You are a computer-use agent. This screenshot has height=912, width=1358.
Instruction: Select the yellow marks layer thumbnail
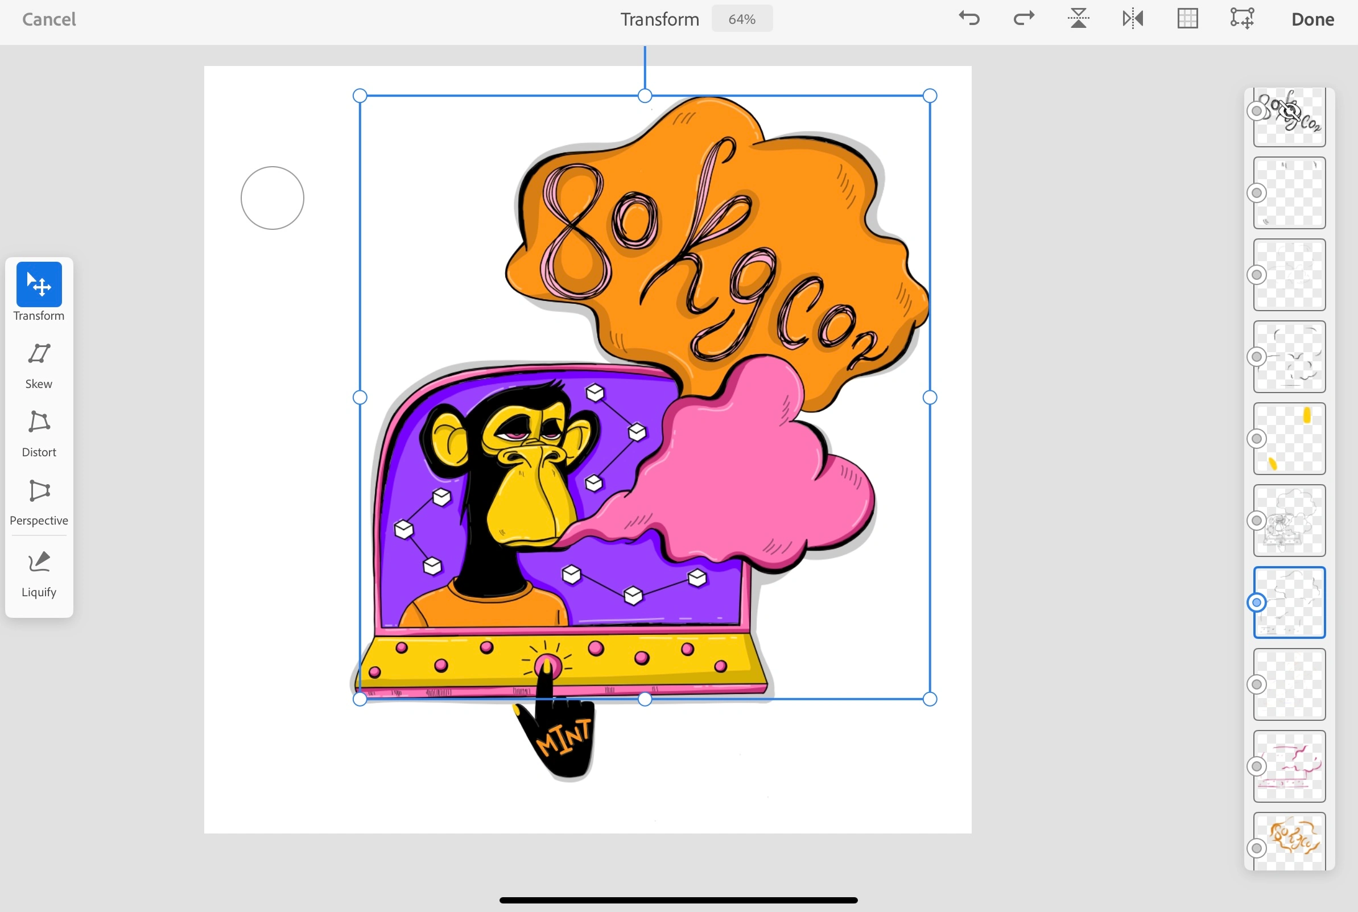[1289, 439]
